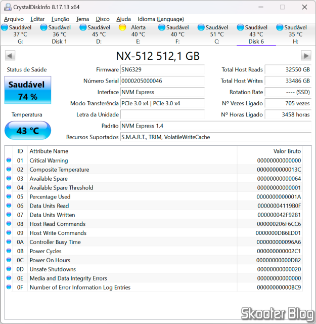Select the Unsafe Shutdowns attribute name

point(53,269)
